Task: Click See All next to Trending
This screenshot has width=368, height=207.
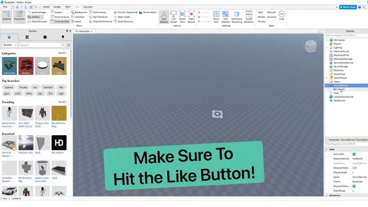Action: pos(62,102)
